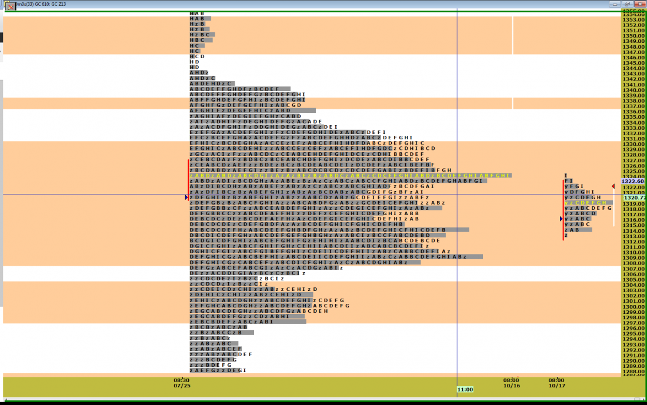
Task: Select the 1322.60 highlighted price label
Action: tap(633, 182)
